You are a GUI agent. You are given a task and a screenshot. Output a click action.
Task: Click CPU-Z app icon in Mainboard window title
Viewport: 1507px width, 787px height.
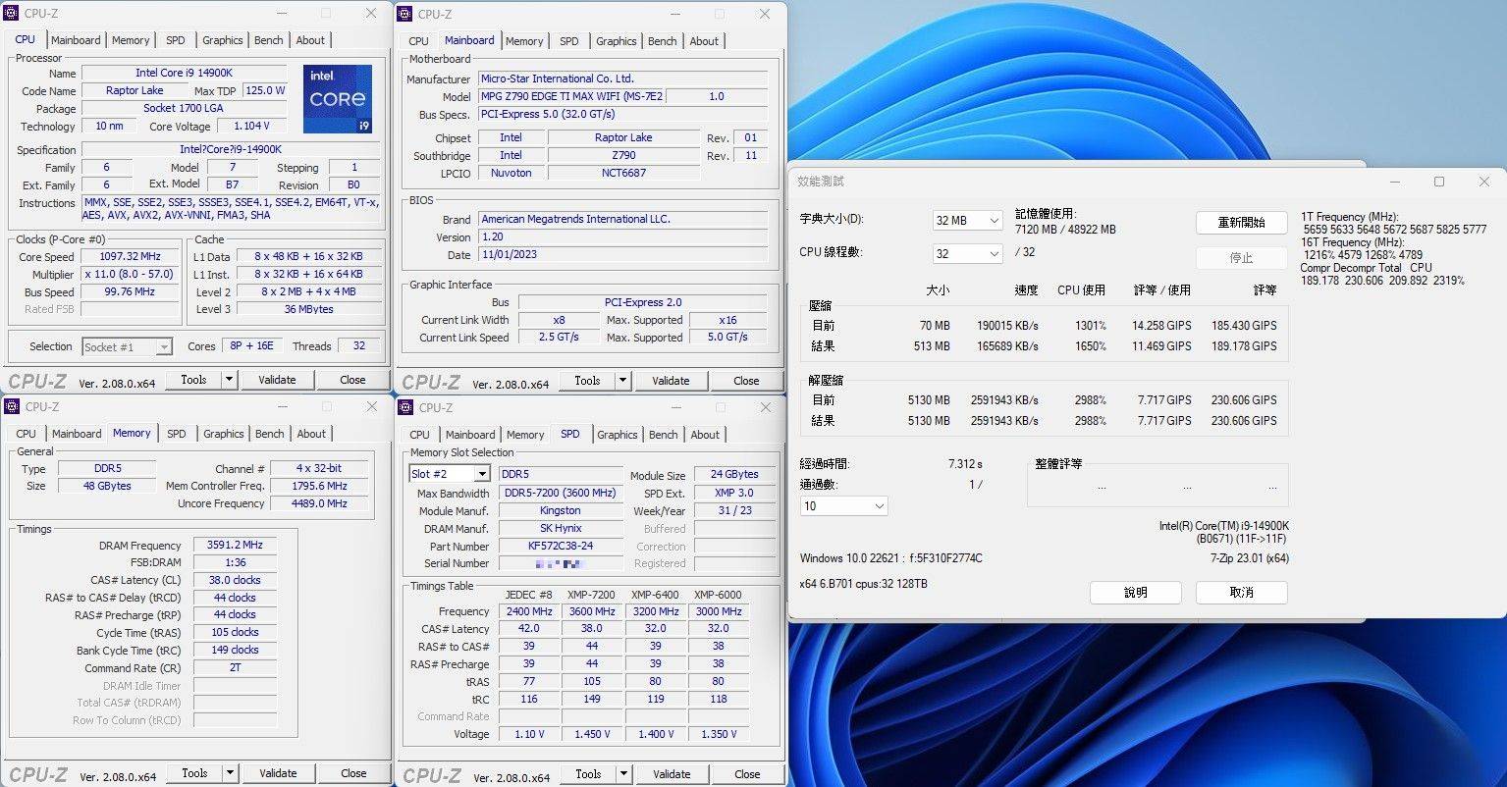[405, 15]
